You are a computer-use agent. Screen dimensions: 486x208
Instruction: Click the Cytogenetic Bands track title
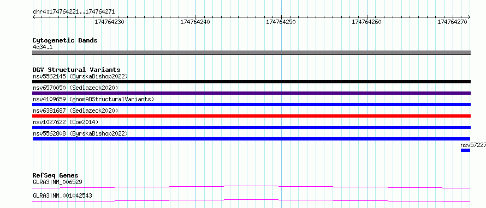coord(65,40)
